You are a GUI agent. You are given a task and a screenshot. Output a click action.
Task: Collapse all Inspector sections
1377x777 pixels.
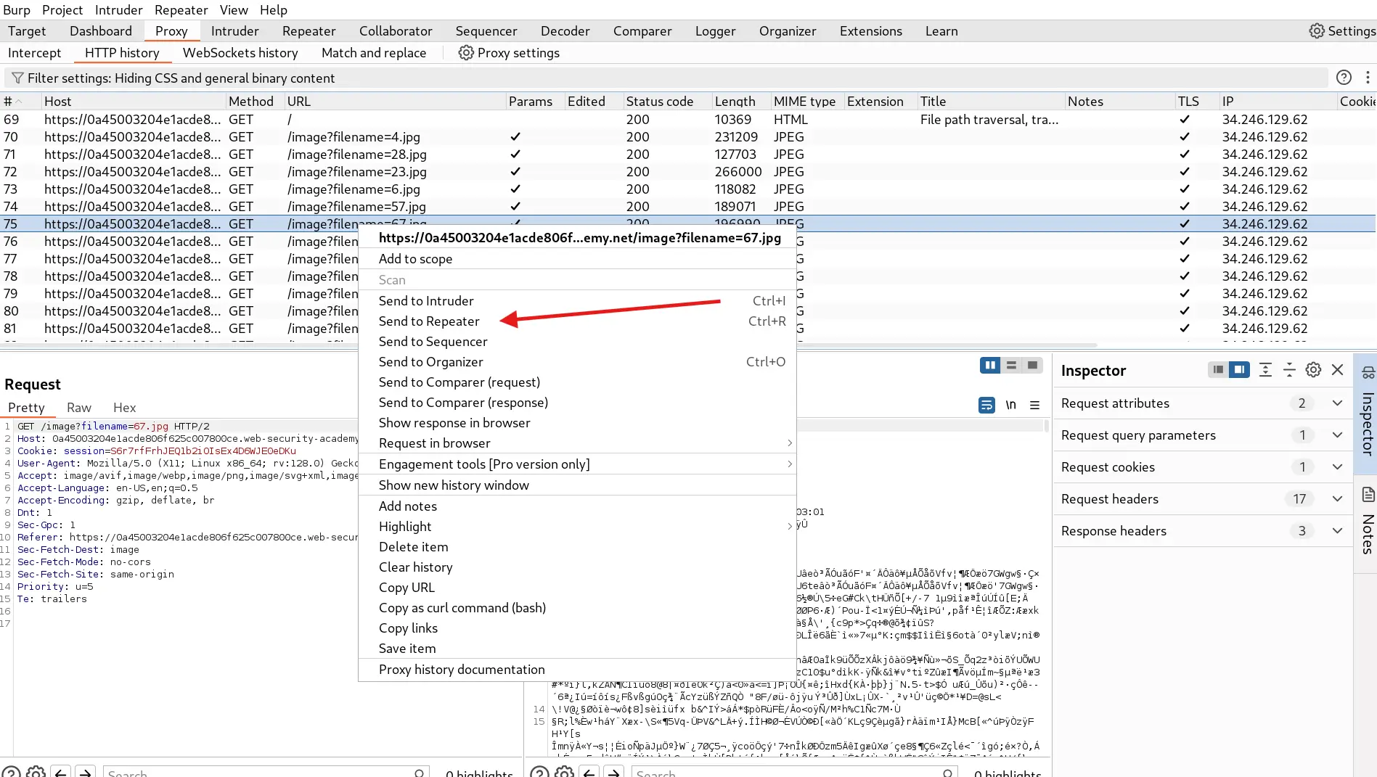[x=1289, y=370]
